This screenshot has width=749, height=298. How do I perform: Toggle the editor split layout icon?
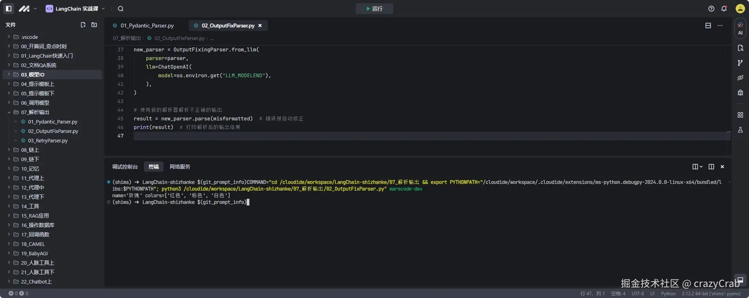(708, 25)
